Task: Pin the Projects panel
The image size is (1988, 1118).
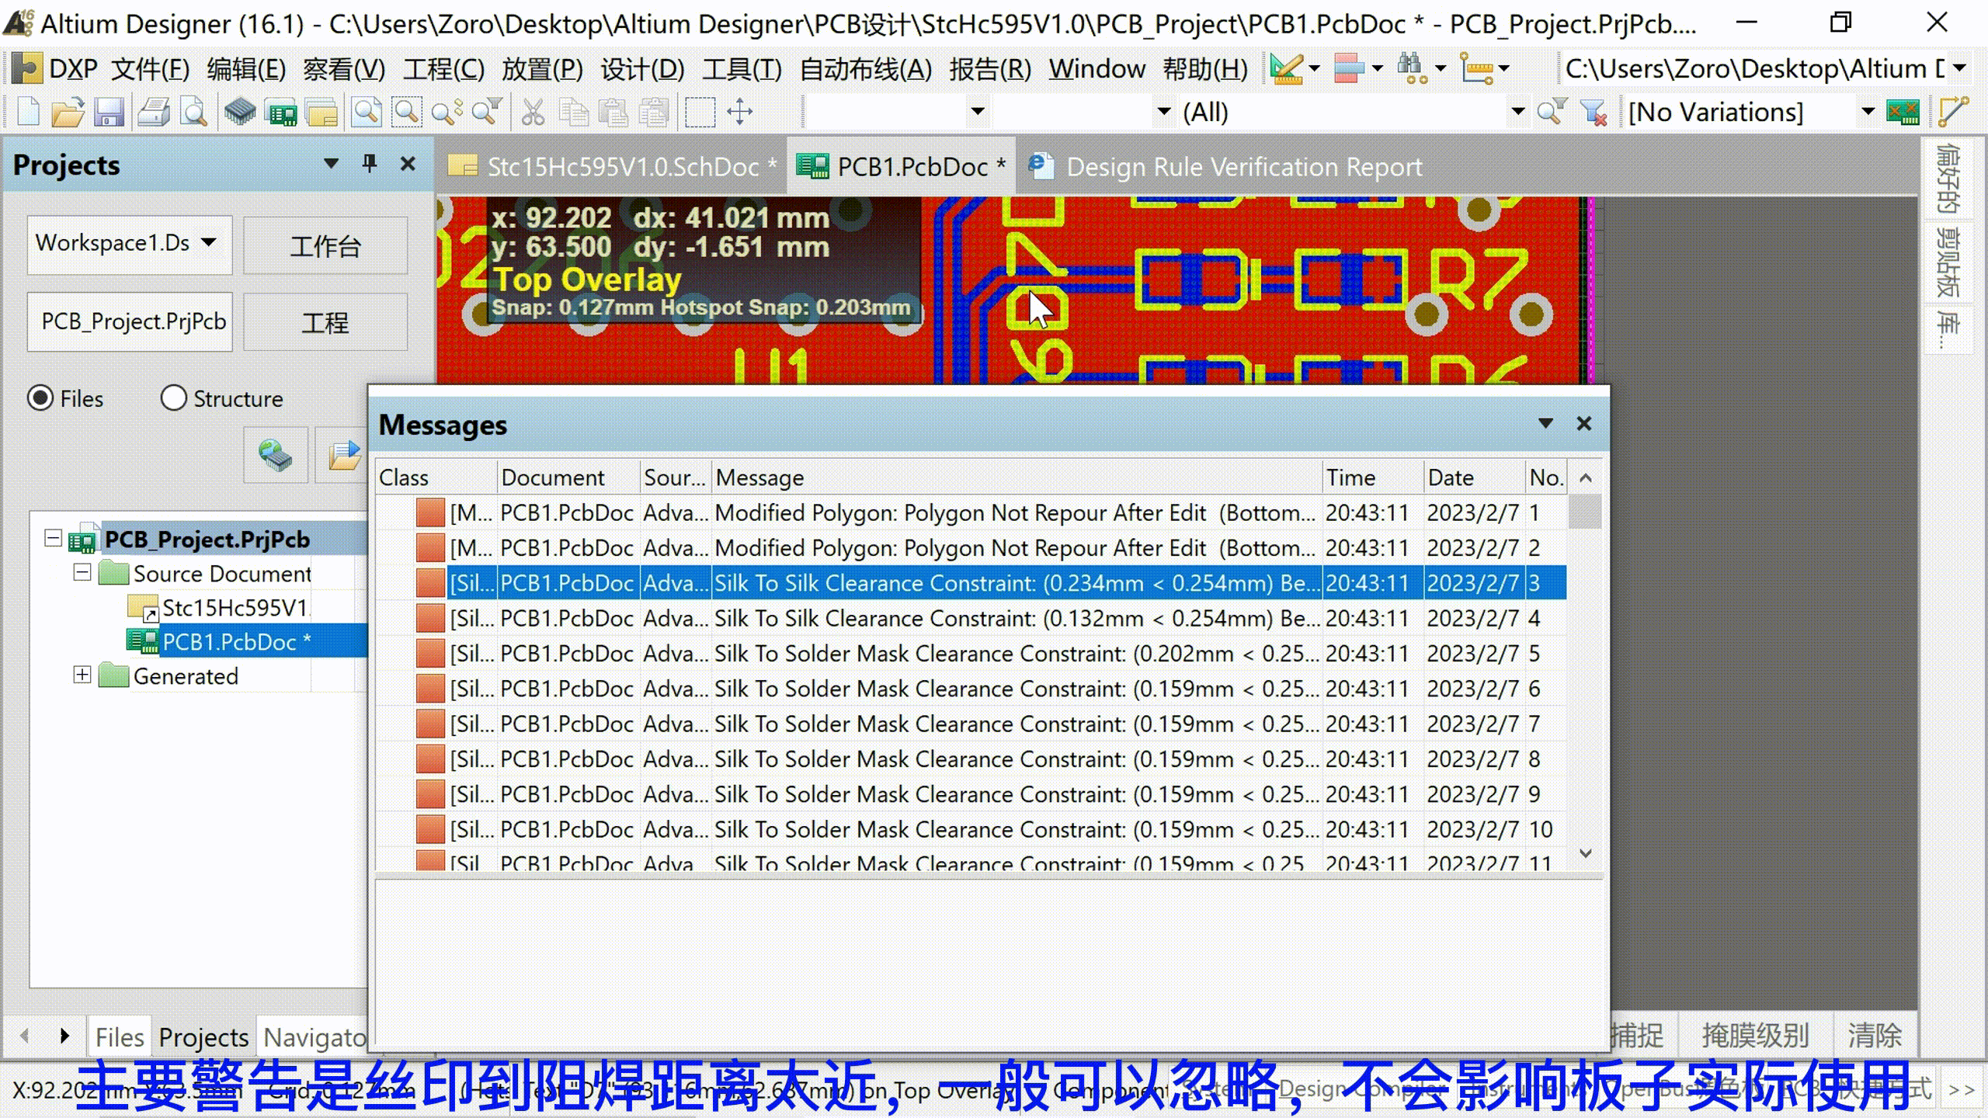Action: tap(370, 164)
